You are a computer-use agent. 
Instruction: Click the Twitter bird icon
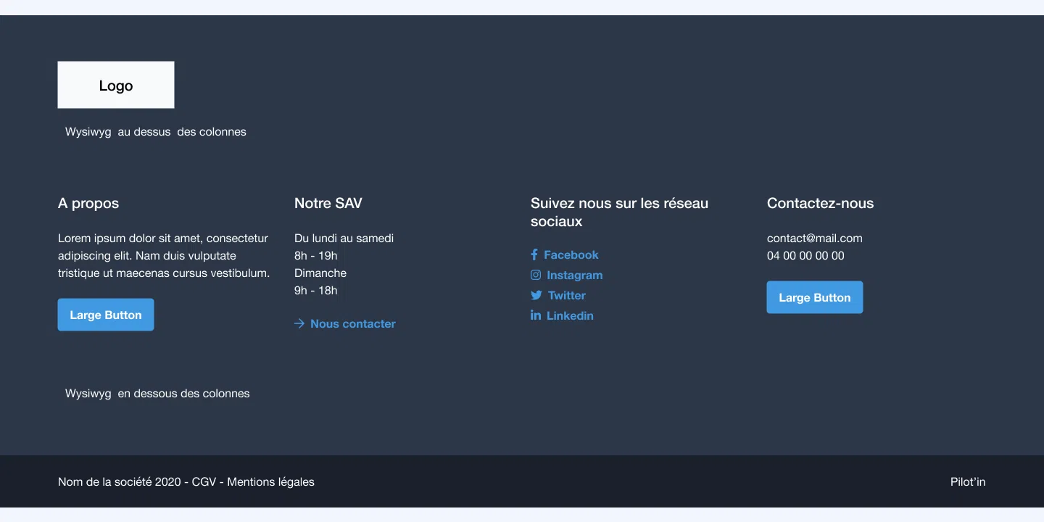pos(536,295)
